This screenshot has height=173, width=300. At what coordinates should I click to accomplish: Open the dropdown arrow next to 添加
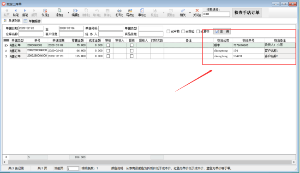tap(68, 13)
